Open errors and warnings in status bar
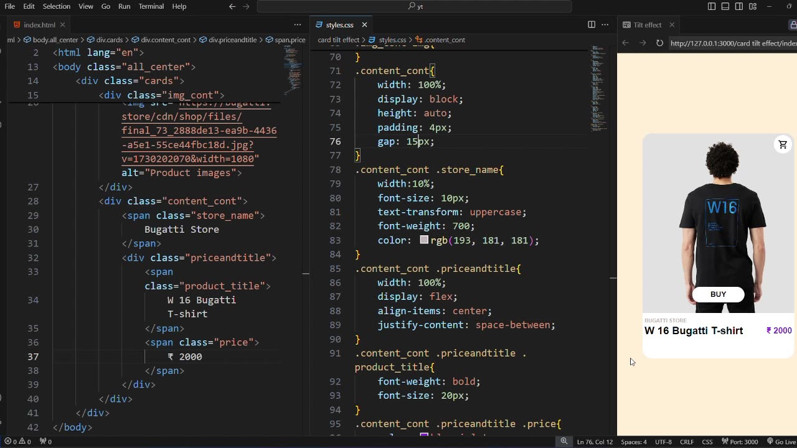The width and height of the screenshot is (797, 448). coord(17,442)
